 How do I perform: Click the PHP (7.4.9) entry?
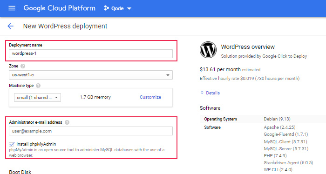point(275,155)
